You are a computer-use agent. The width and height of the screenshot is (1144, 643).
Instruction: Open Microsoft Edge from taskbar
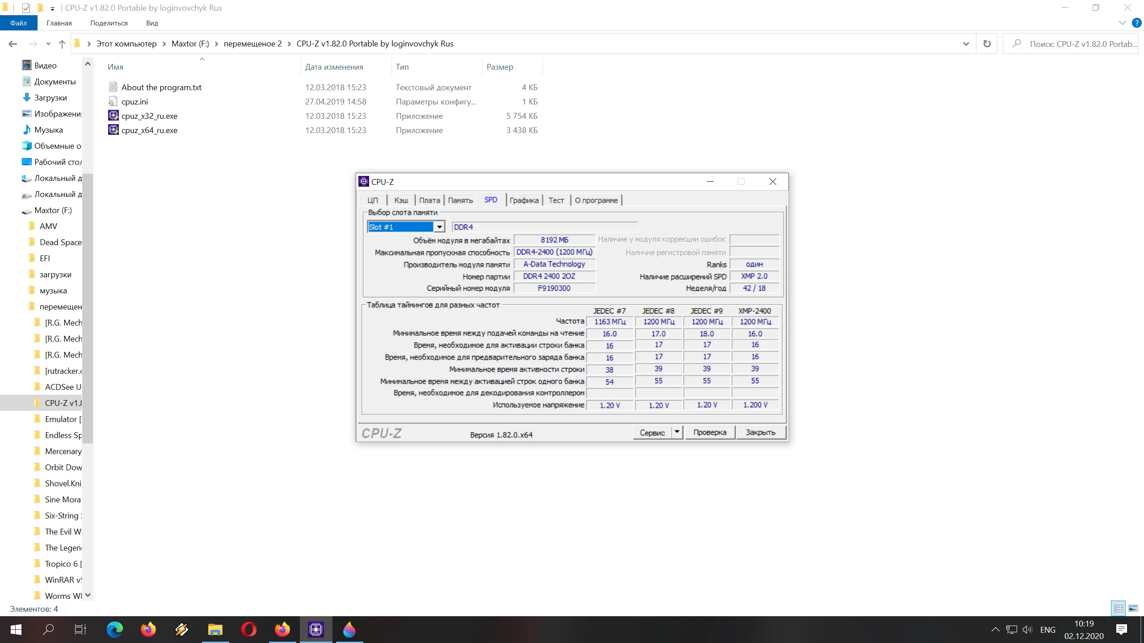pyautogui.click(x=114, y=630)
